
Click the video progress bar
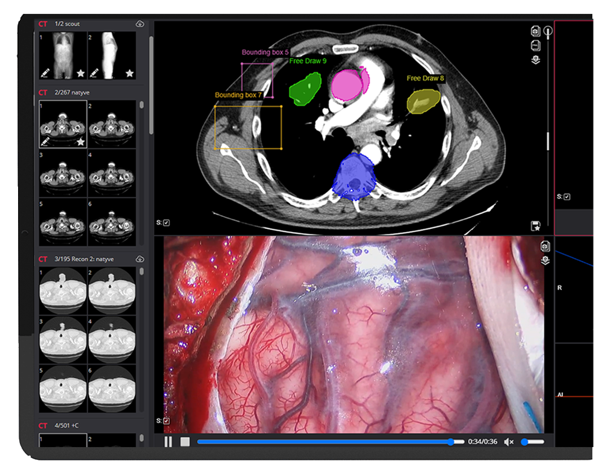[x=330, y=442]
